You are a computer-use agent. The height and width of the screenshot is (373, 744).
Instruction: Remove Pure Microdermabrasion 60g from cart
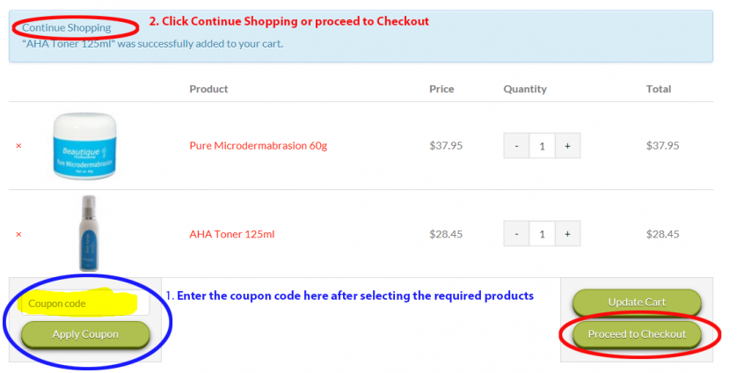click(x=18, y=146)
